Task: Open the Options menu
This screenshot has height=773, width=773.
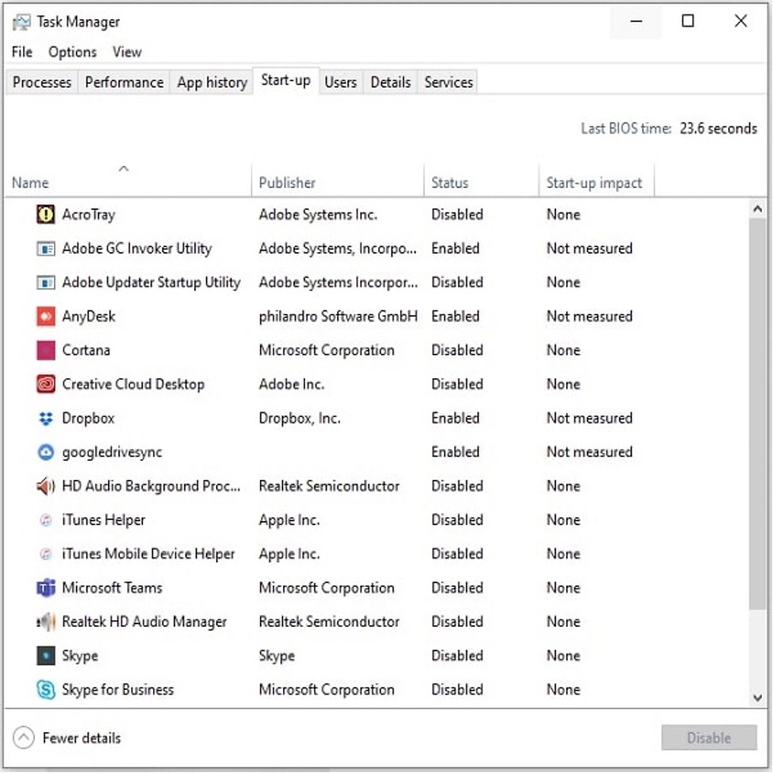Action: pyautogui.click(x=73, y=52)
